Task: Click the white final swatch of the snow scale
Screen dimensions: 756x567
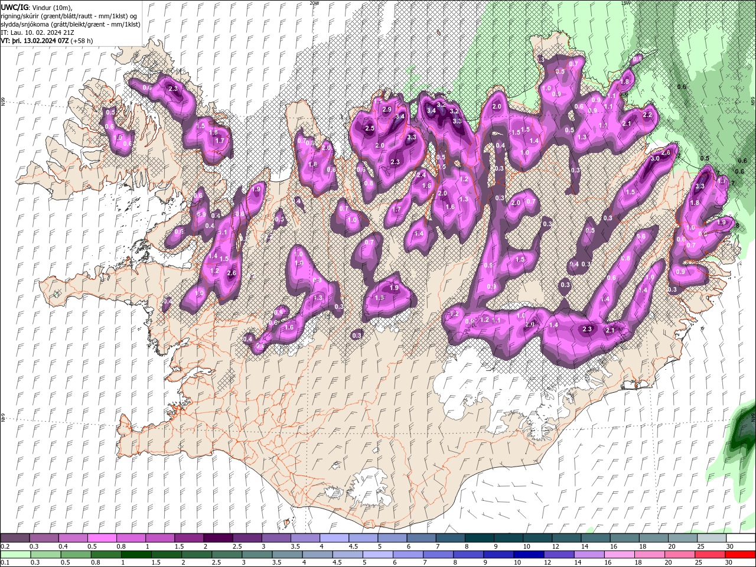Action: pos(740,538)
